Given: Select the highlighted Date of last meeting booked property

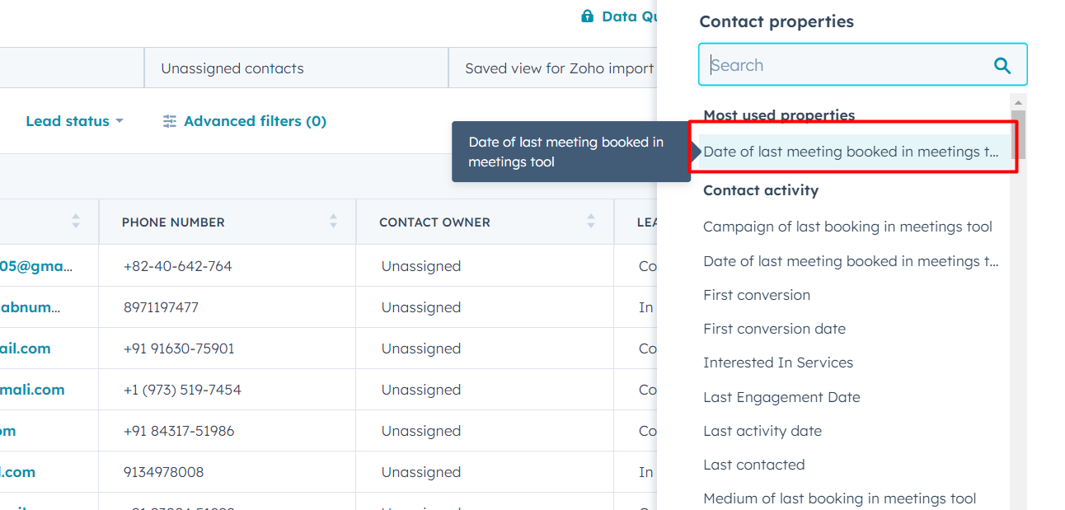Looking at the screenshot, I should pos(851,152).
